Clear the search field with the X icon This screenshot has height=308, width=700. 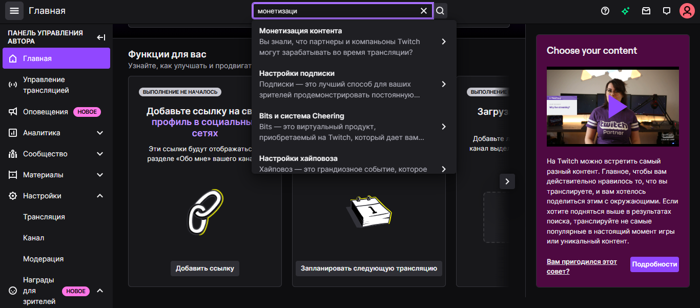[x=424, y=11]
